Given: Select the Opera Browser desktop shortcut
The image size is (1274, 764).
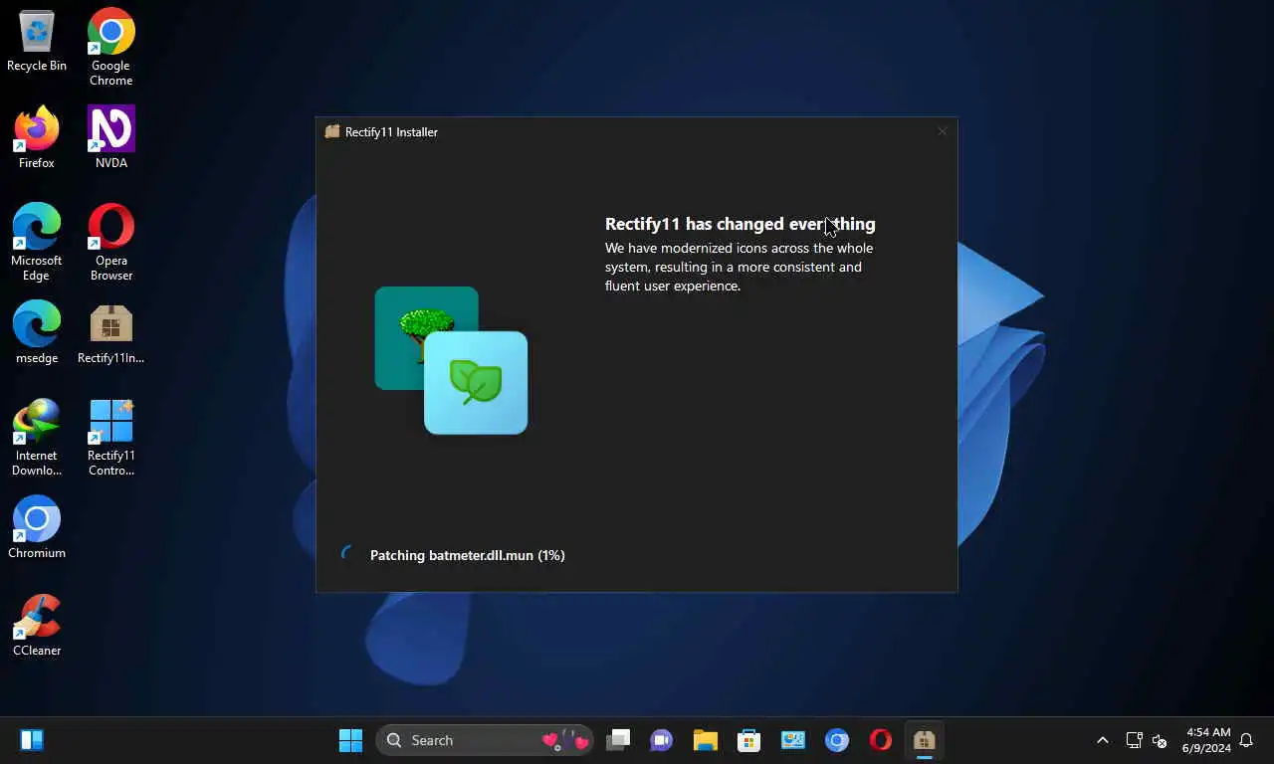Looking at the screenshot, I should pos(111,242).
